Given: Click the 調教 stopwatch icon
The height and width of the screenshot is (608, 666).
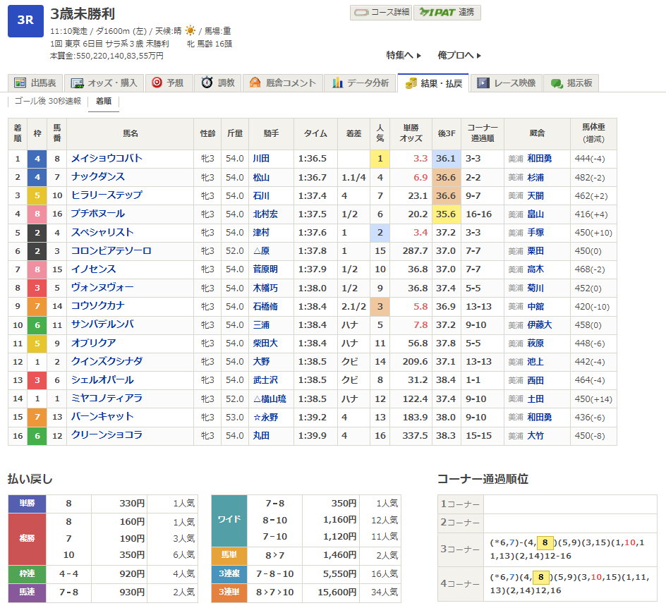Looking at the screenshot, I should [x=207, y=83].
